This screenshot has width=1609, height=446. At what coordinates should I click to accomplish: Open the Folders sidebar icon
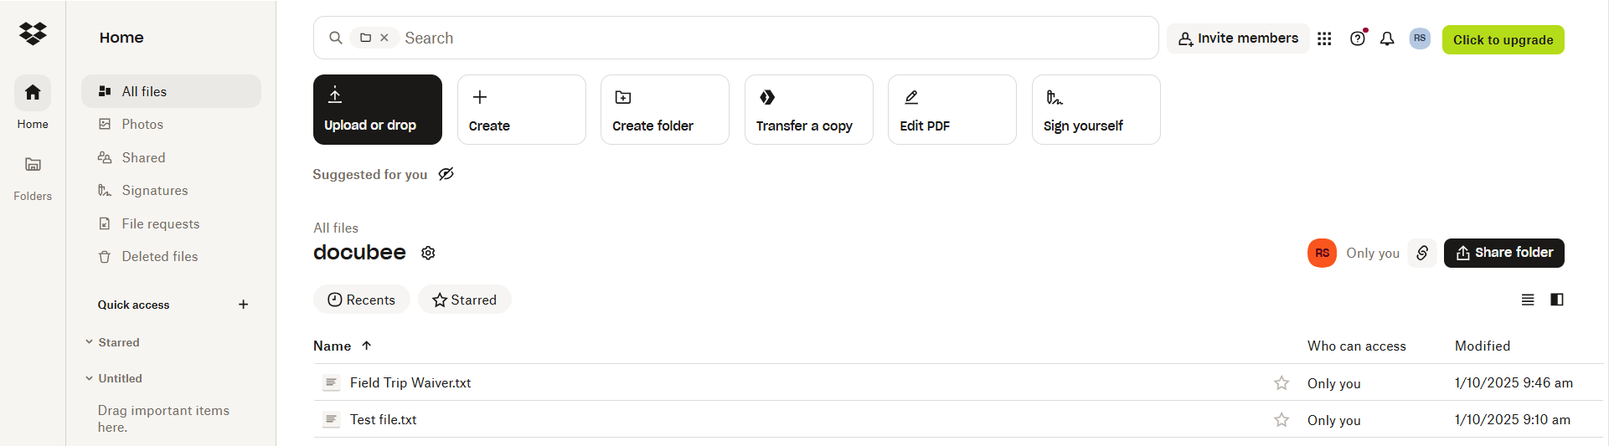pyautogui.click(x=33, y=165)
